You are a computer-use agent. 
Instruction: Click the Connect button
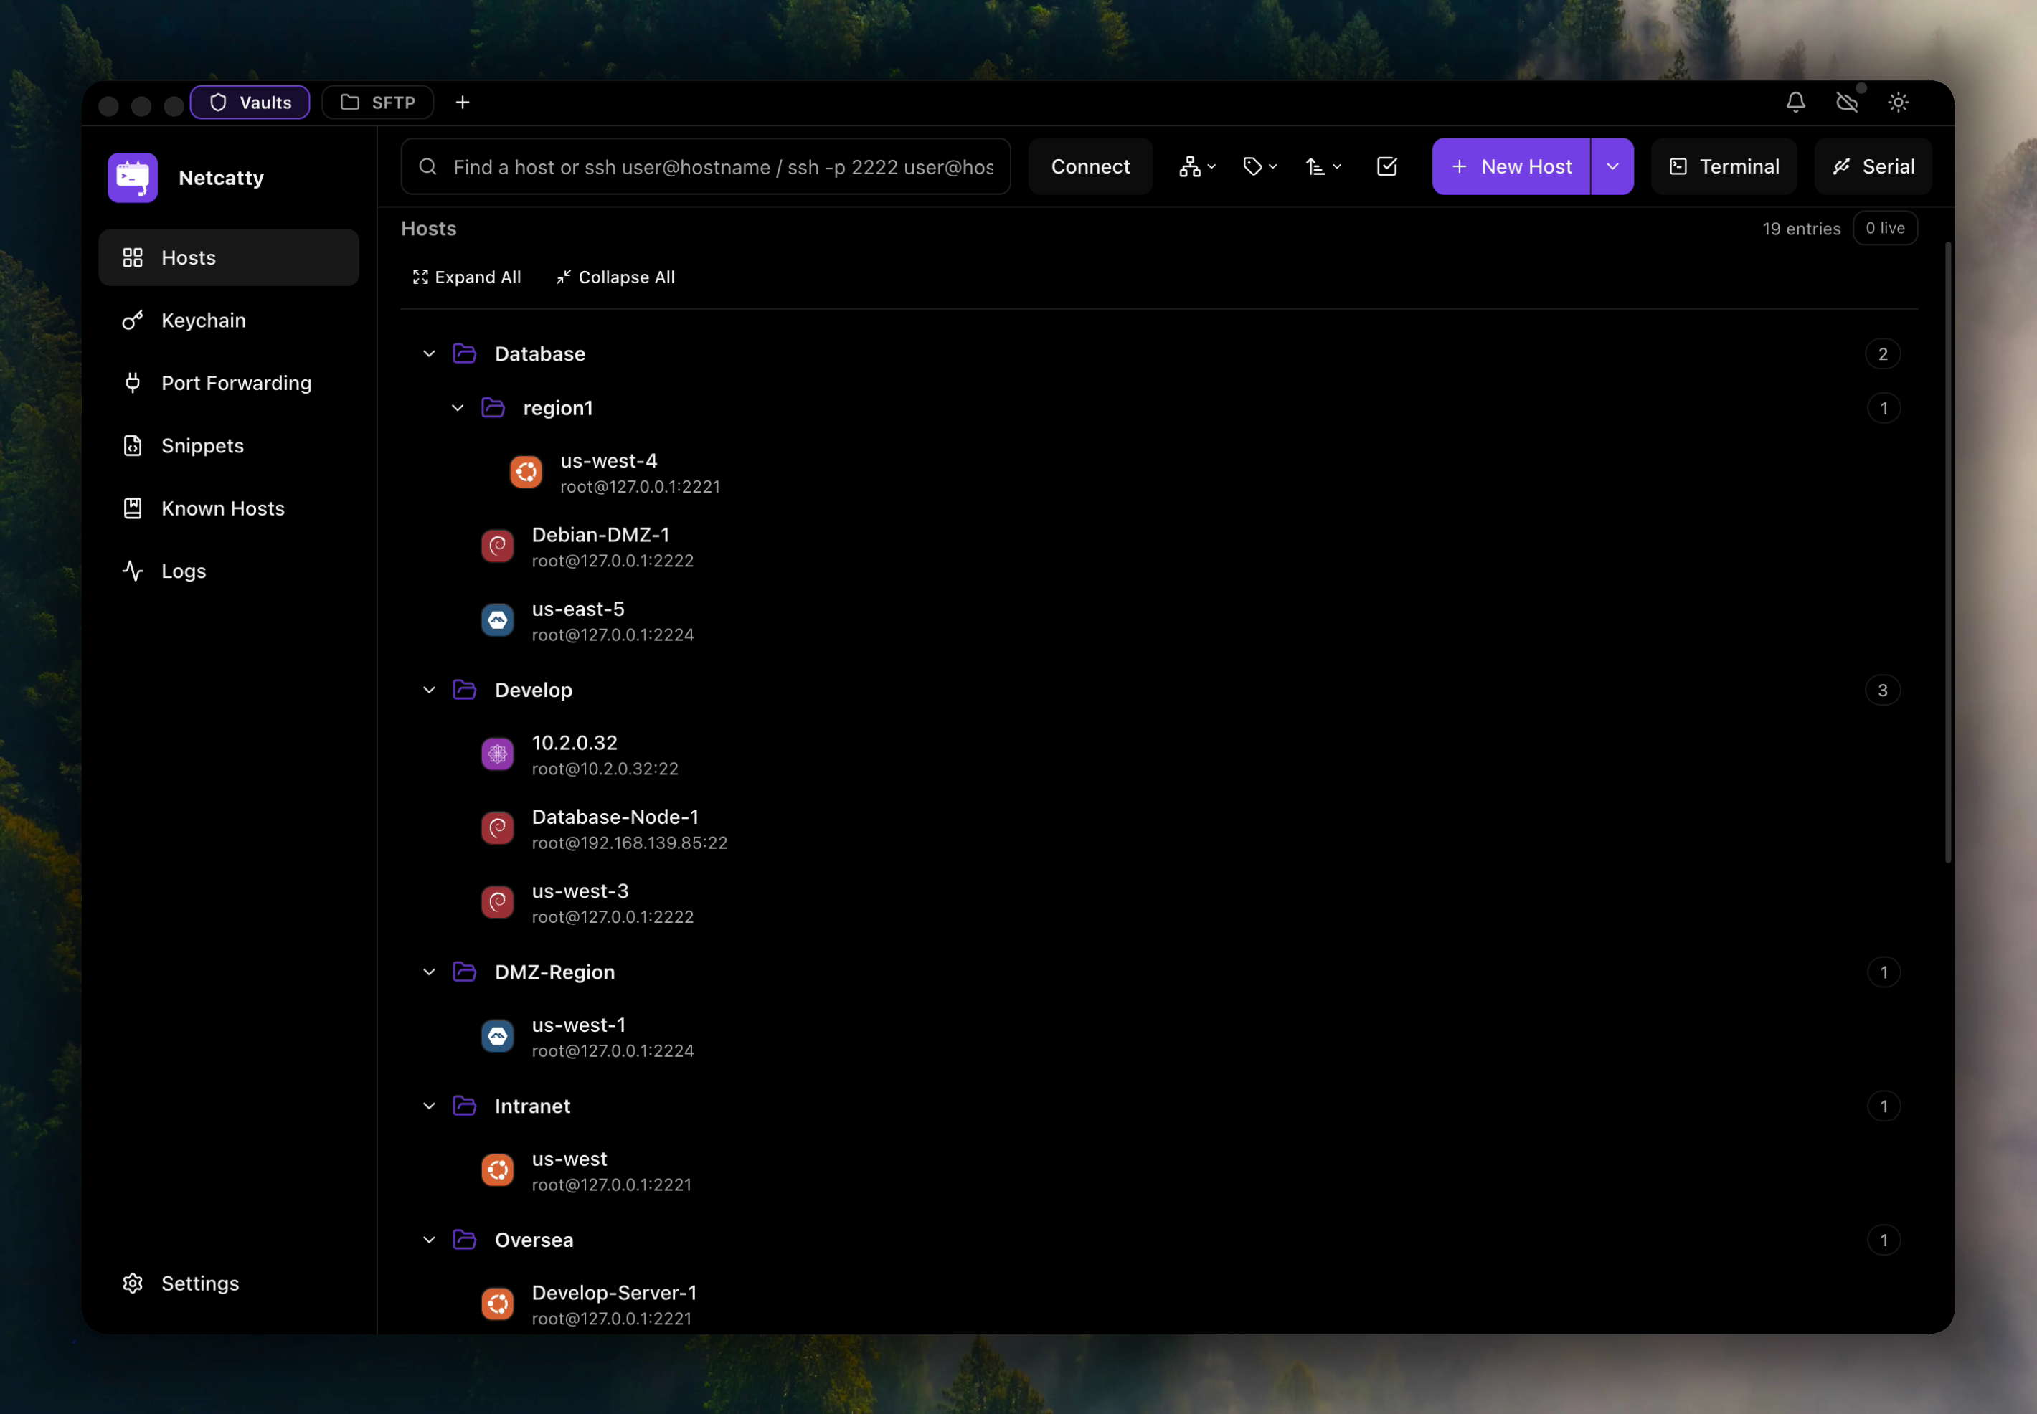pyautogui.click(x=1090, y=166)
